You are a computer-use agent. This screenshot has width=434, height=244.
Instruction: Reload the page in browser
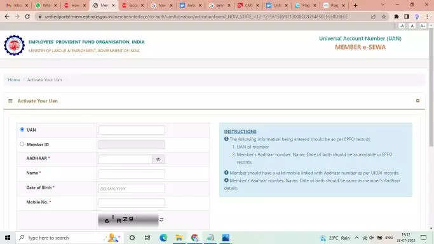click(27, 17)
